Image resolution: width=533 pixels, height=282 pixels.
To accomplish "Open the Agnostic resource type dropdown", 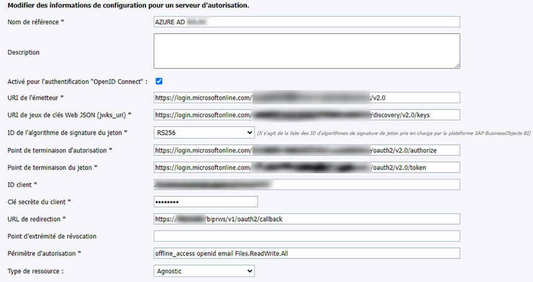I will (x=204, y=271).
